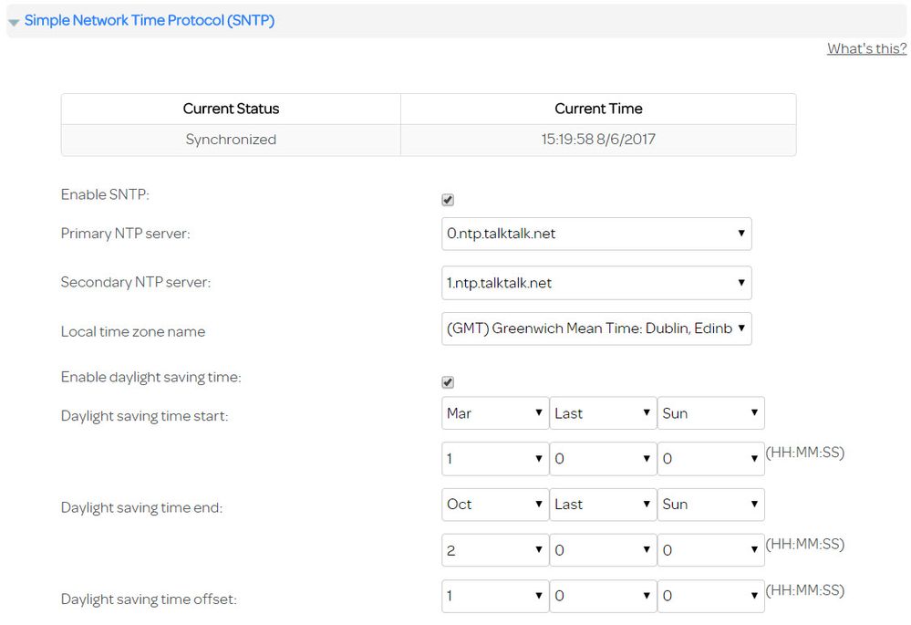This screenshot has width=911, height=625.
Task: Open the DST start hour dropdown showing 1
Action: coord(495,459)
